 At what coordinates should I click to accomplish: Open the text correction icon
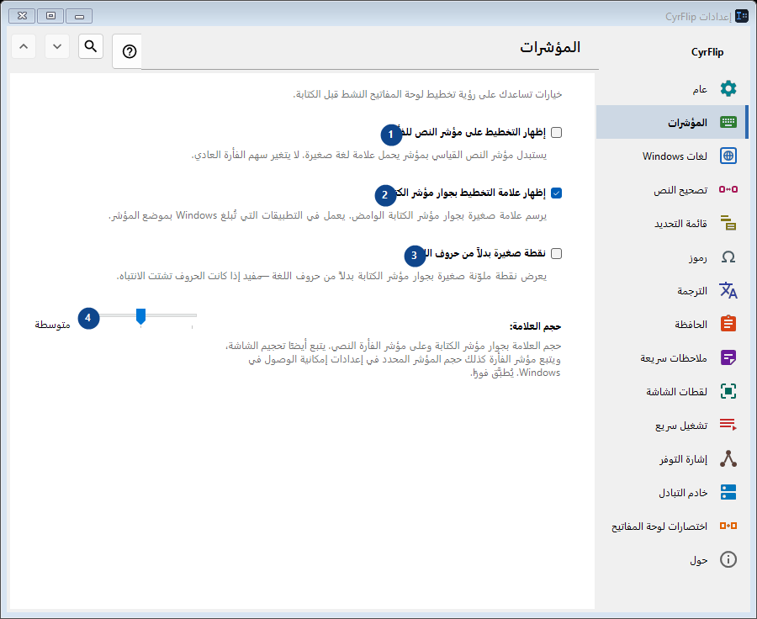[x=728, y=189]
